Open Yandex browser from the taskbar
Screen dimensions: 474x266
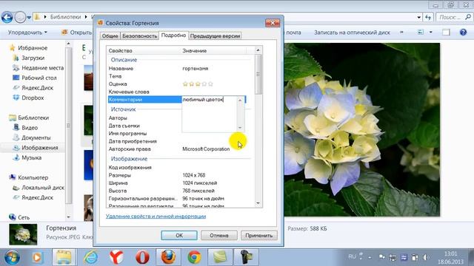[x=116, y=258]
